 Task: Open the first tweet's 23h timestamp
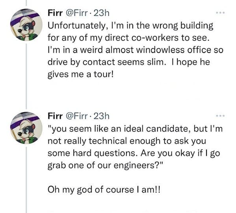click(x=101, y=13)
